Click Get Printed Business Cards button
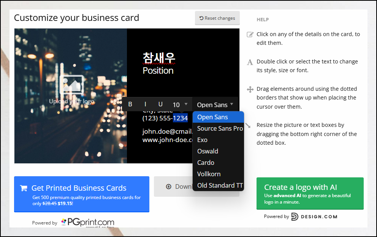Screen dimensions: 377x237 [x=82, y=194]
